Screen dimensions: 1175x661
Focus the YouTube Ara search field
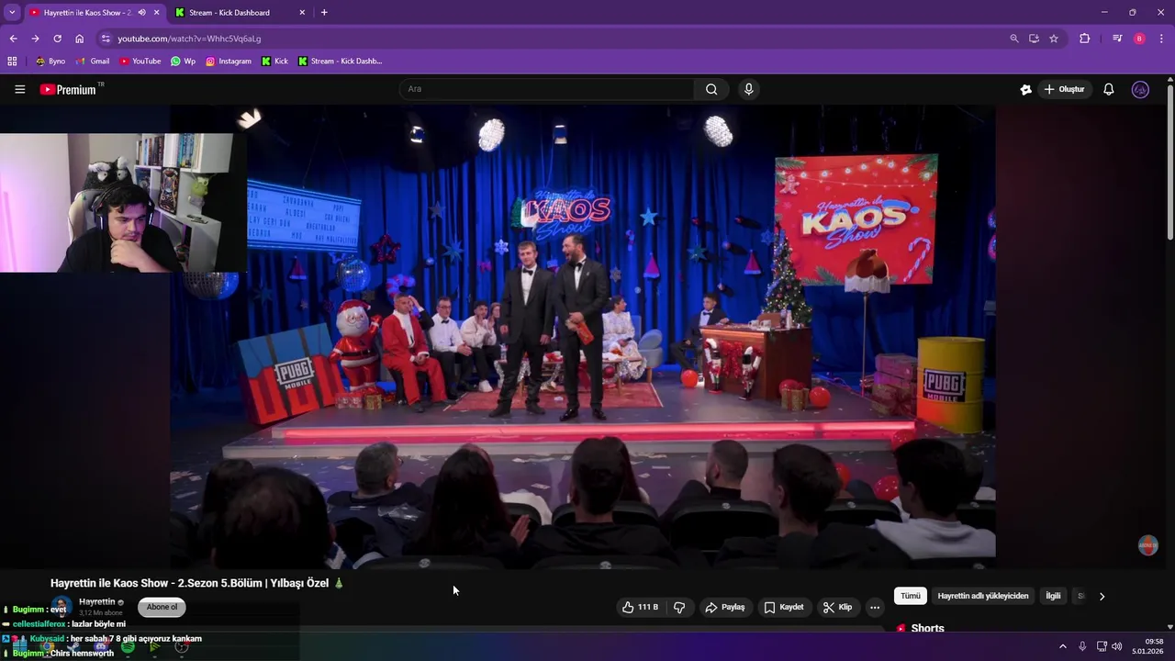(x=547, y=89)
